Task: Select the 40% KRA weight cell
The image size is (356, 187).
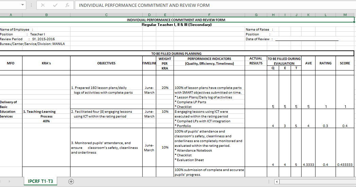Action: 46,121
